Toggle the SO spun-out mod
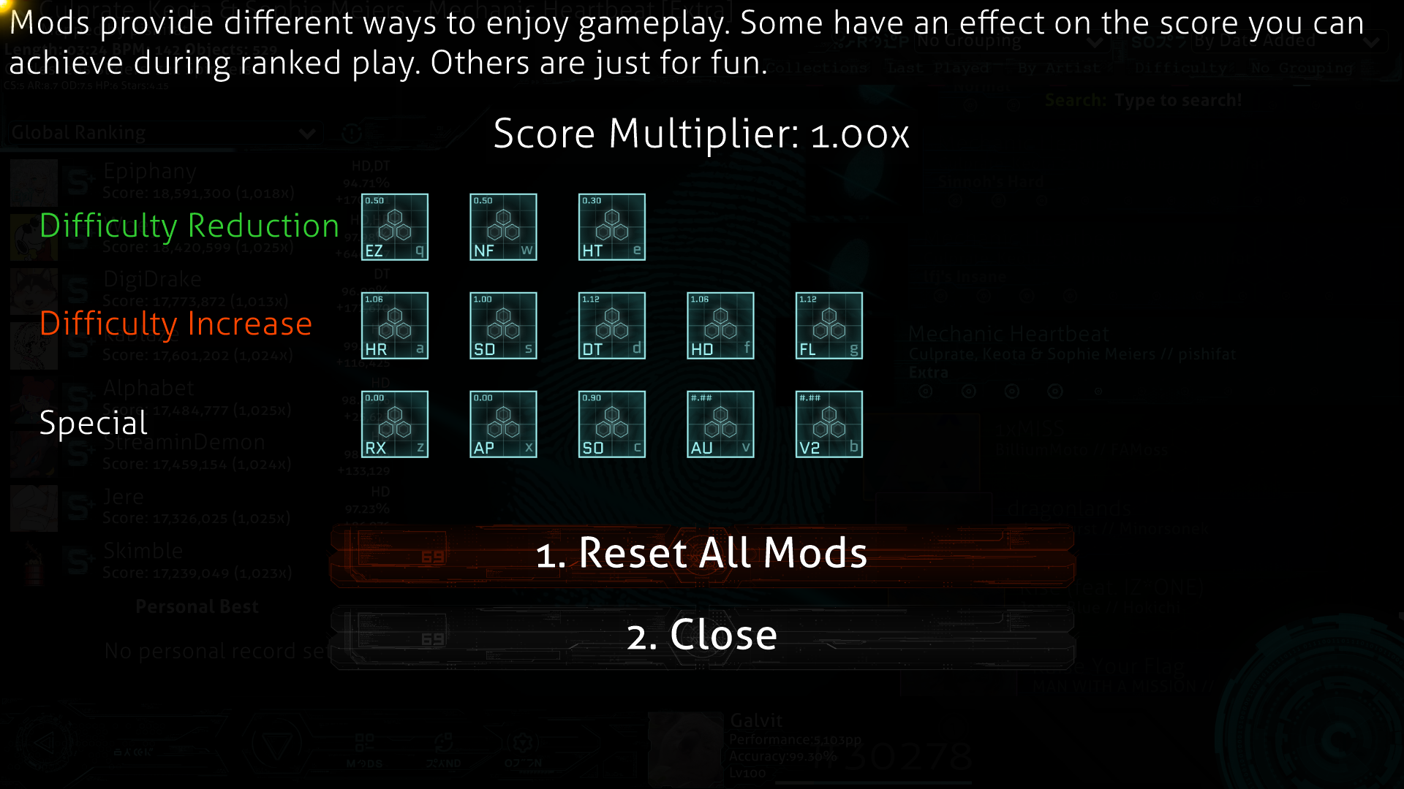 tap(611, 424)
